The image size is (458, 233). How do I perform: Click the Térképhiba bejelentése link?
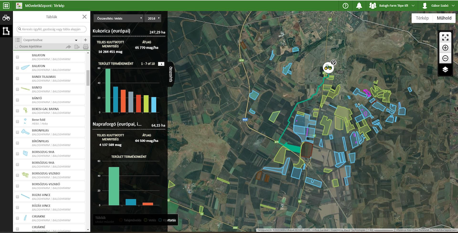(x=446, y=230)
